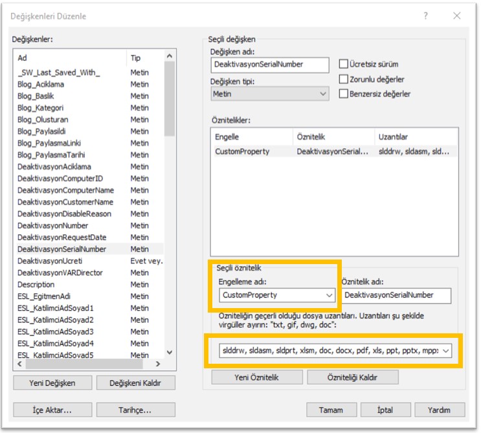Click the Yeni Öznitelik button
This screenshot has height=433, width=481.
click(256, 377)
